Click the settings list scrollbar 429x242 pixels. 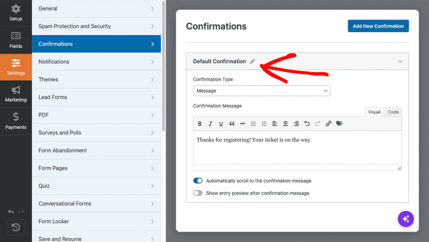pos(163,66)
